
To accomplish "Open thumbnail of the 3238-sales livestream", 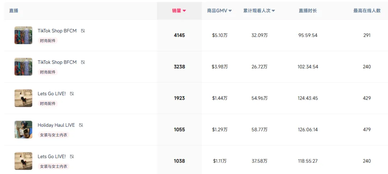I will (23, 67).
